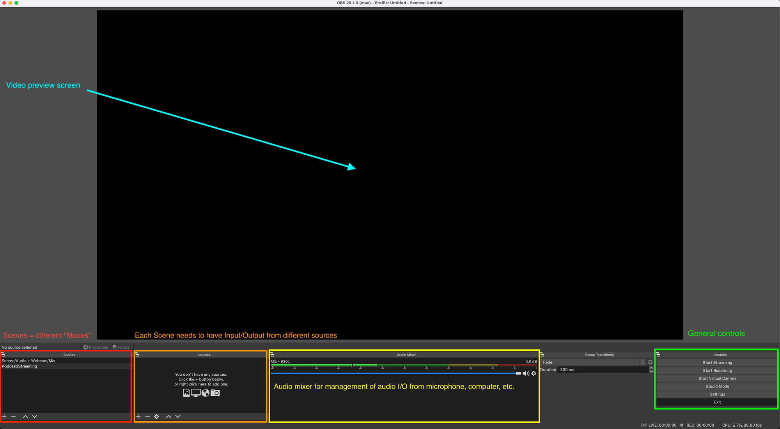The height and width of the screenshot is (429, 780).
Task: Click the Duration 300 ms field
Action: pyautogui.click(x=603, y=370)
